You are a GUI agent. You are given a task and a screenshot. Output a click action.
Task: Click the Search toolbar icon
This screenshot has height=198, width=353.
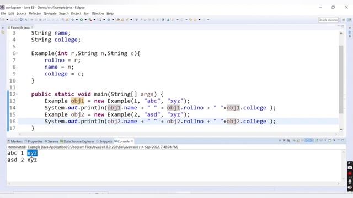(127, 20)
